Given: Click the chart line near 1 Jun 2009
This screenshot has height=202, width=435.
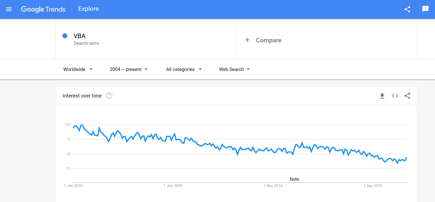Looking at the screenshot, I should (x=173, y=136).
